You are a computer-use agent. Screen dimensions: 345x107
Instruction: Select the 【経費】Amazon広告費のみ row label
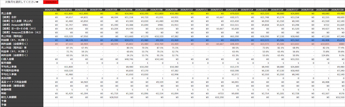pos(22,32)
